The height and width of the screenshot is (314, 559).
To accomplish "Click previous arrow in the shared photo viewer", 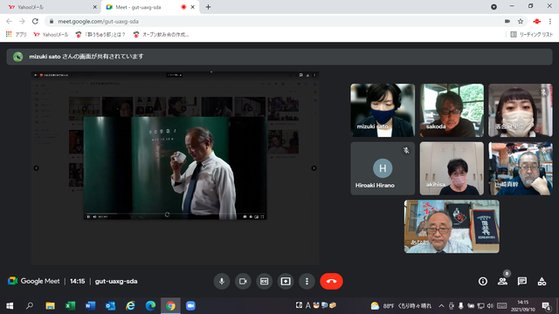I will (x=36, y=168).
